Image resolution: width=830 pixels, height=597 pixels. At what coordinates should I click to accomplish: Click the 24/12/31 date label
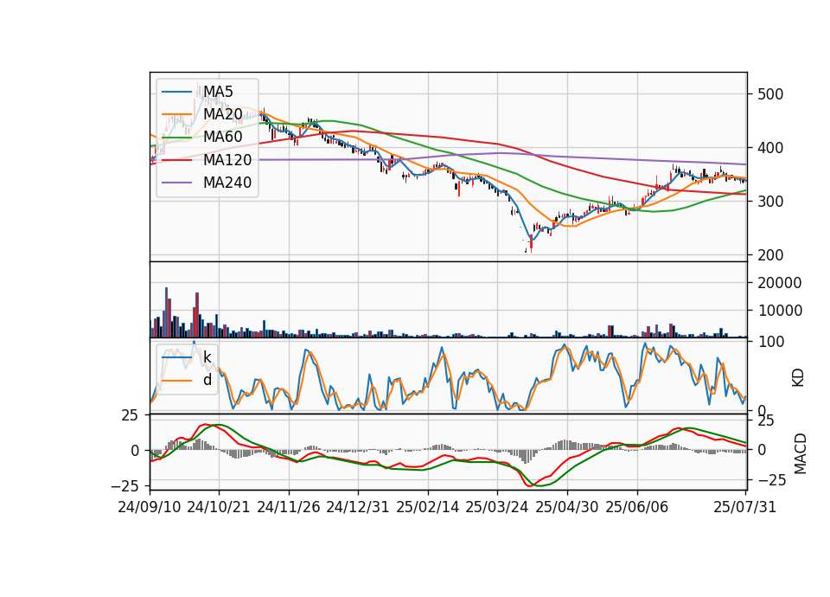click(358, 507)
